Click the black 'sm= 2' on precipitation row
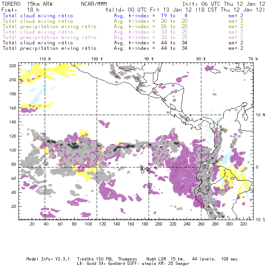Image resolution: width=267 pixels, height=267 pixels. click(x=236, y=48)
